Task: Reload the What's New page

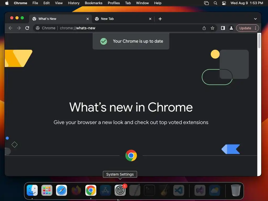Action: pyautogui.click(x=27, y=28)
